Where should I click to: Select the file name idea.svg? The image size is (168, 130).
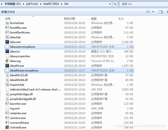[x=15, y=61]
